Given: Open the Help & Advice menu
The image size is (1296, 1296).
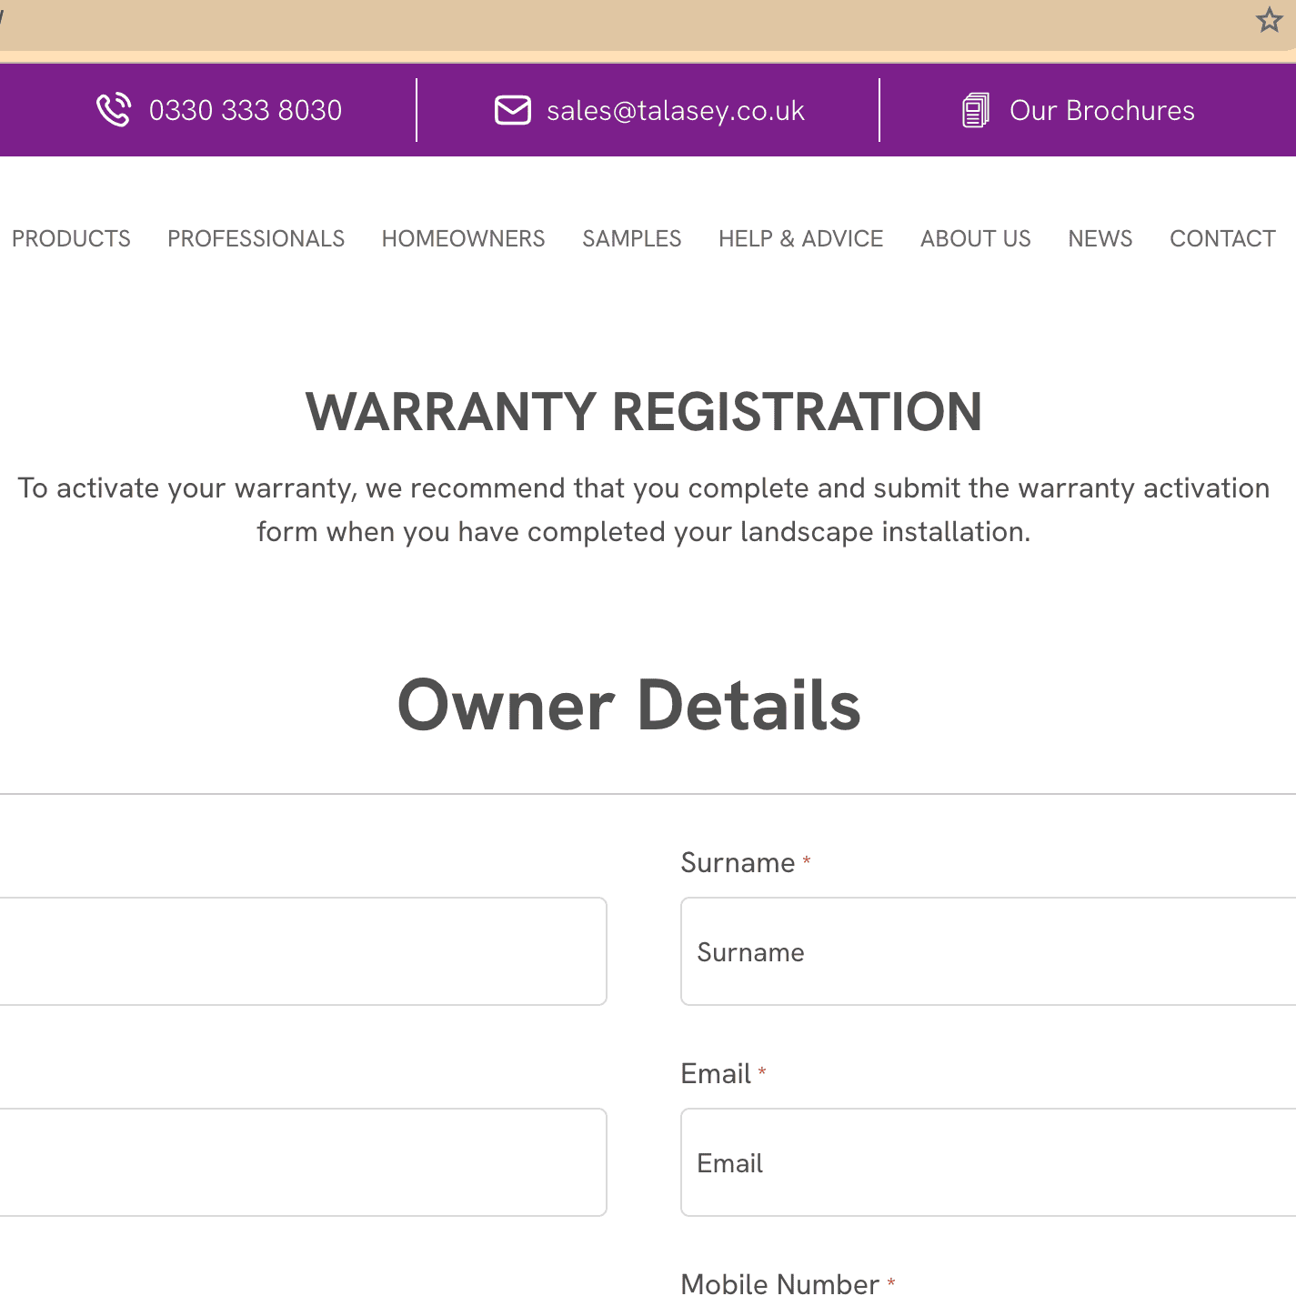Looking at the screenshot, I should (x=800, y=238).
